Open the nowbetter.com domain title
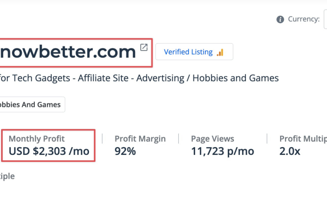This screenshot has width=327, height=218. pos(68,52)
